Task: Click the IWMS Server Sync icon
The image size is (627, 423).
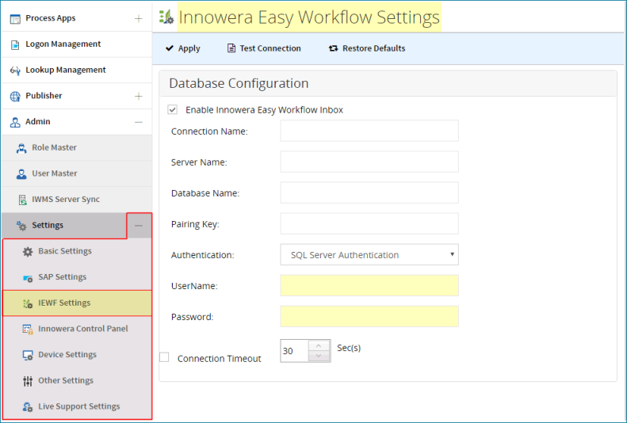Action: pyautogui.click(x=23, y=200)
